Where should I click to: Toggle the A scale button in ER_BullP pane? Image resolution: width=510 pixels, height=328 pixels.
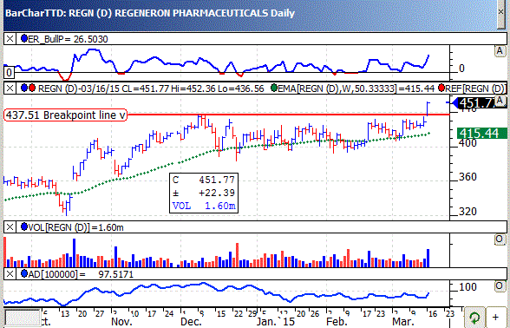pyautogui.click(x=500, y=51)
